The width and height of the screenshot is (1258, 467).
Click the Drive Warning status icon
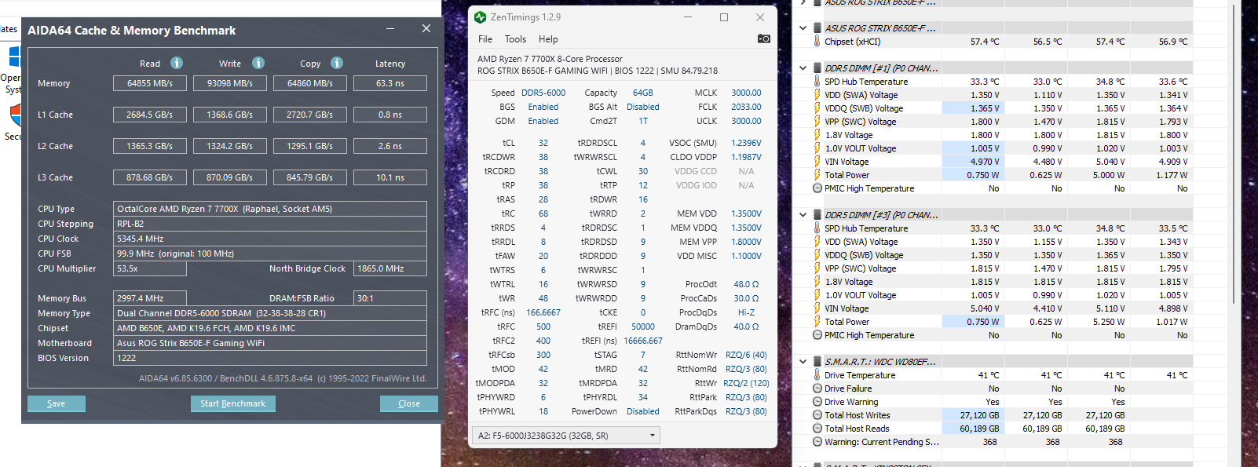click(x=817, y=402)
